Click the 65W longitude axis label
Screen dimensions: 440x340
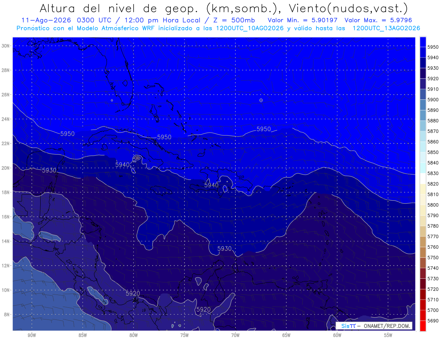(286, 335)
